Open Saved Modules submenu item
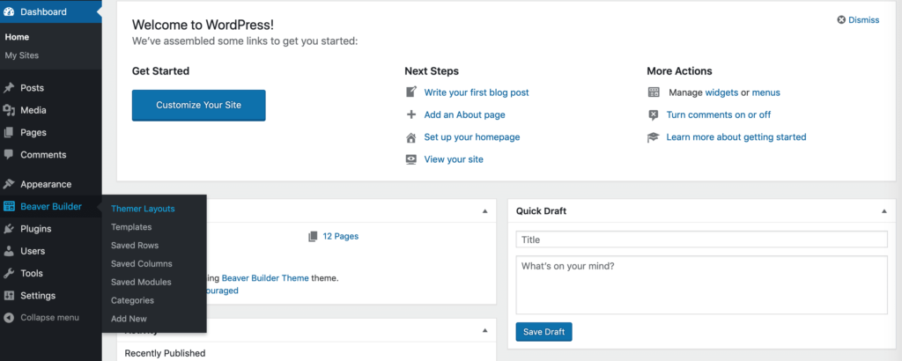The image size is (902, 361). (x=141, y=283)
